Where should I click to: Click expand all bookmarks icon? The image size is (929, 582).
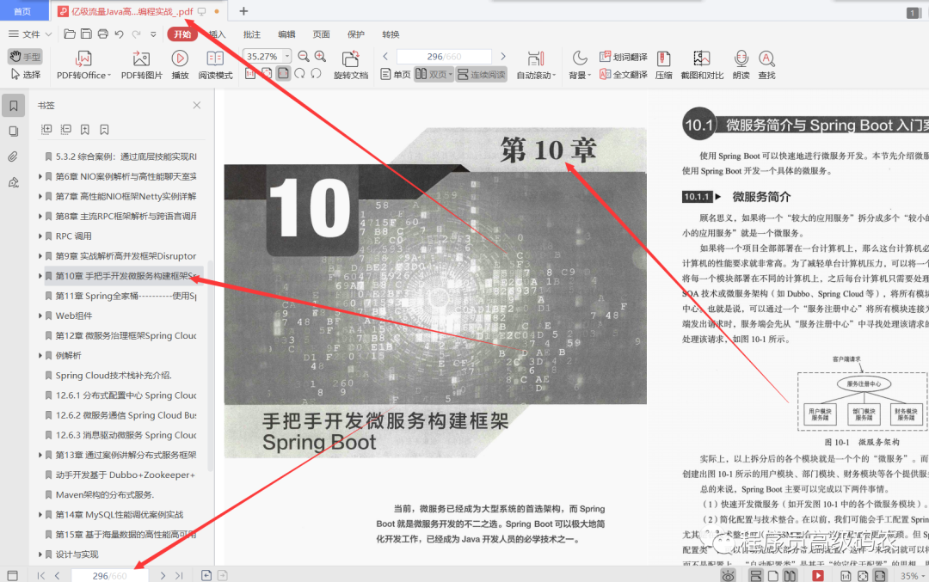click(x=46, y=130)
